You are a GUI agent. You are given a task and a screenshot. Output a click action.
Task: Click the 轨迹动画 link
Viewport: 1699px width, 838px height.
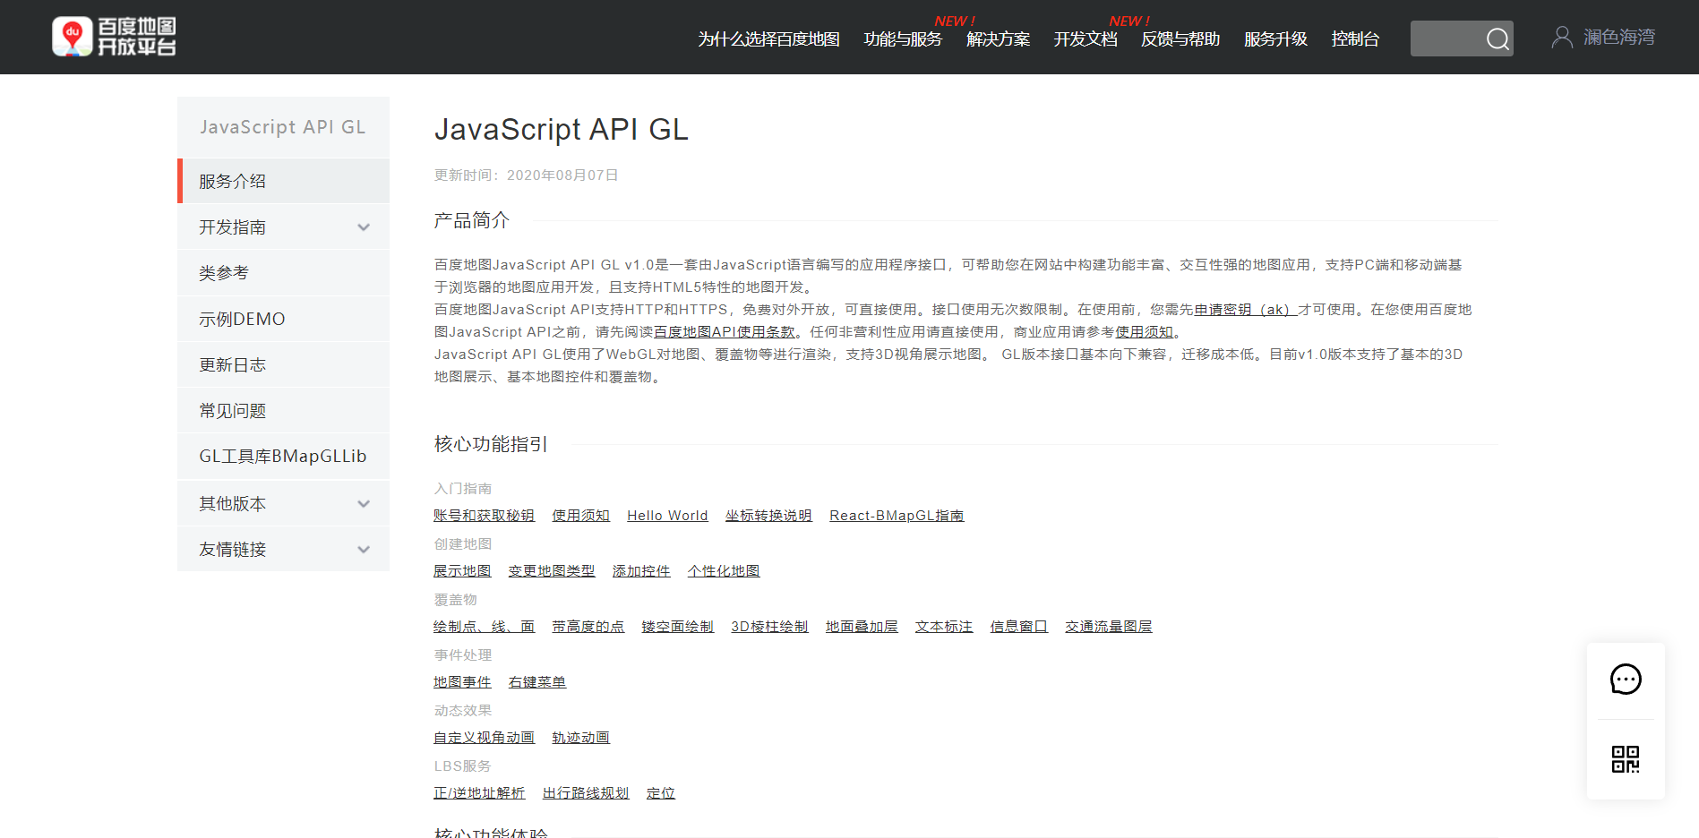point(579,737)
